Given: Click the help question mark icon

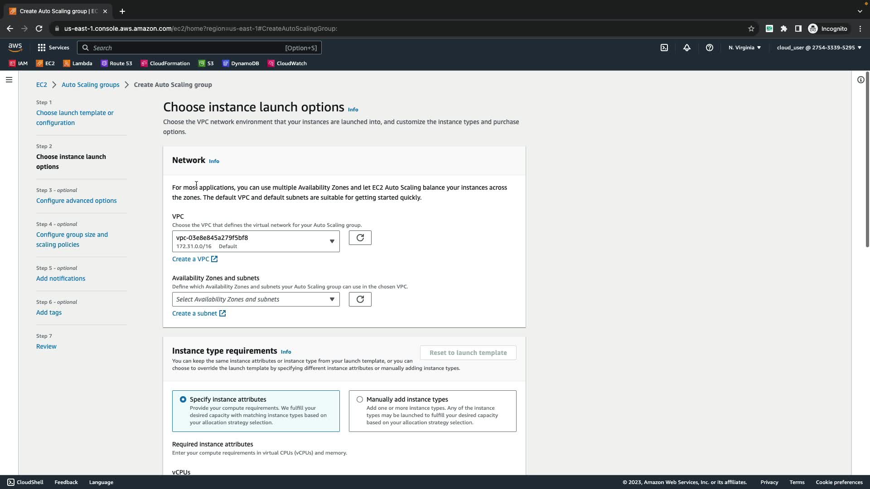Looking at the screenshot, I should [710, 48].
